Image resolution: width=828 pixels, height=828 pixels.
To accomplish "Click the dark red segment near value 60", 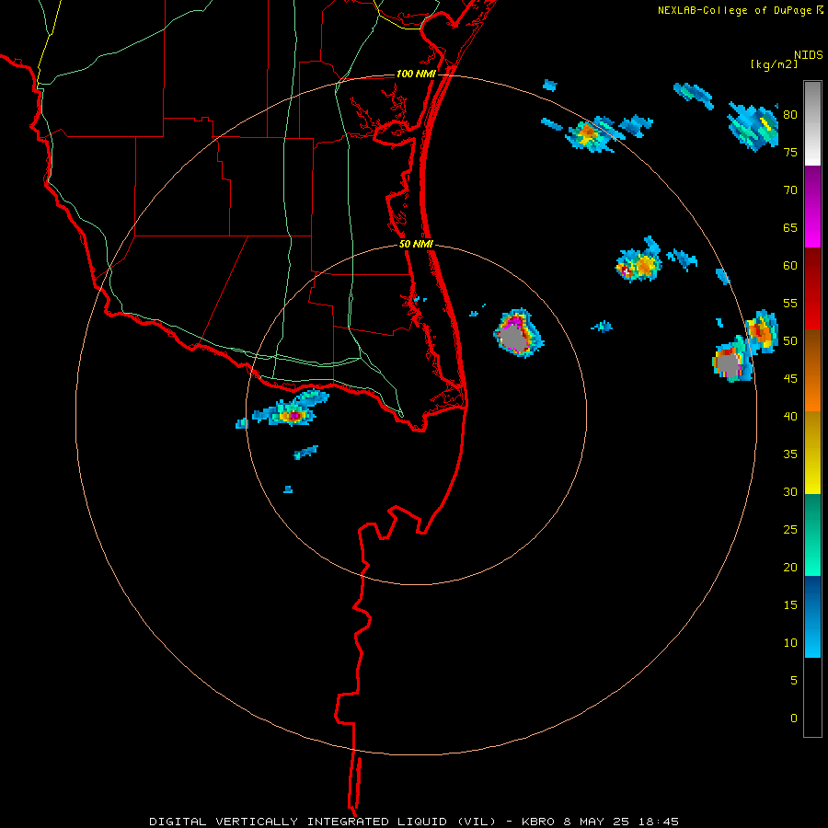I will (x=812, y=288).
